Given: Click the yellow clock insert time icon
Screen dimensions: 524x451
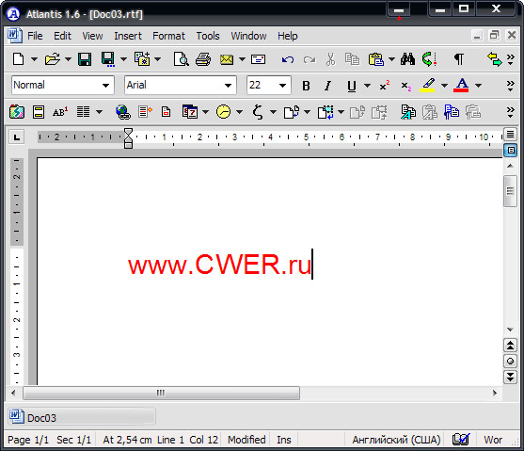Looking at the screenshot, I should [223, 112].
